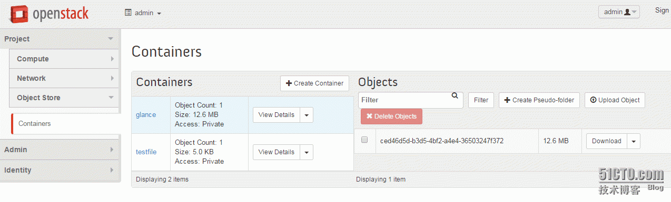Click the search magnifier icon in Filter box
This screenshot has width=671, height=202.
coord(455,96)
